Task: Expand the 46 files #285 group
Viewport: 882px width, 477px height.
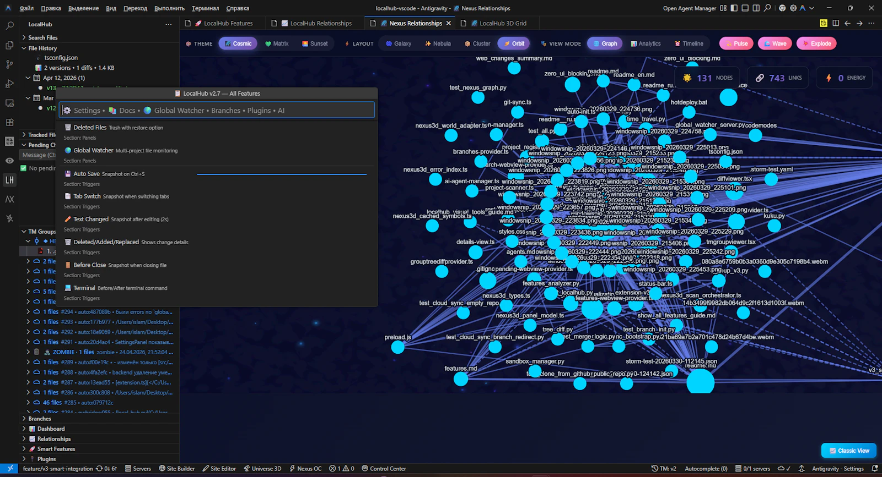Action: point(100,403)
